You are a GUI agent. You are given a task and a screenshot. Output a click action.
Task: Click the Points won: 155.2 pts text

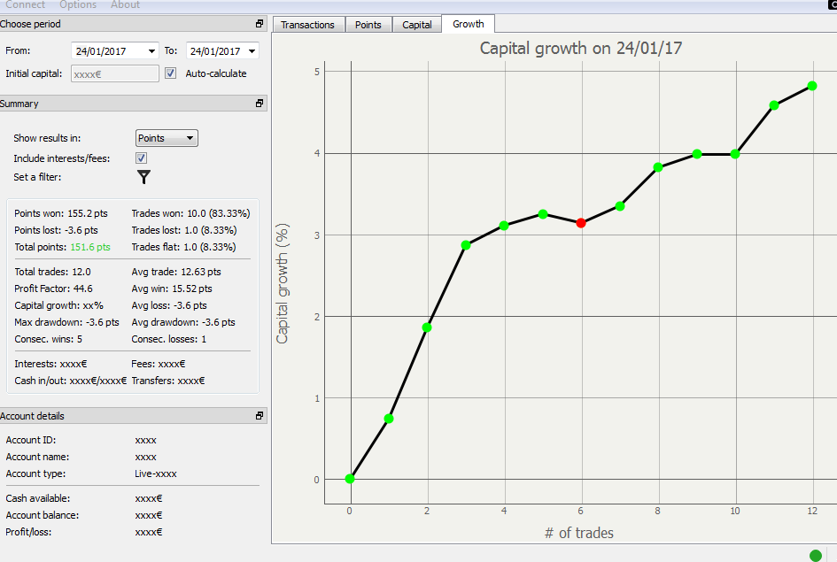point(61,213)
